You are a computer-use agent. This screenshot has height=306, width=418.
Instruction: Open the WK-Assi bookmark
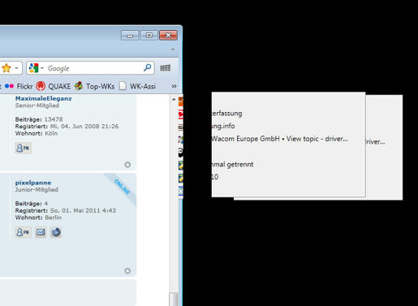tap(138, 86)
